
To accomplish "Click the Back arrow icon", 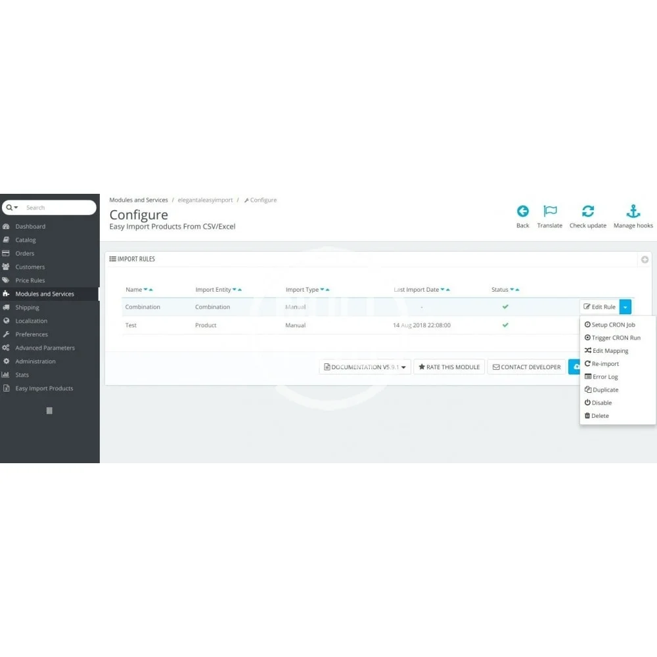I will point(522,211).
